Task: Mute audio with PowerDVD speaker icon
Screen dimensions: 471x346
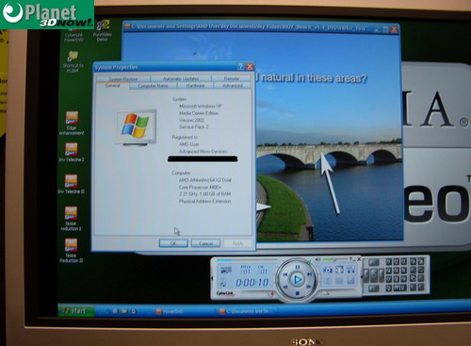Action: point(318,259)
